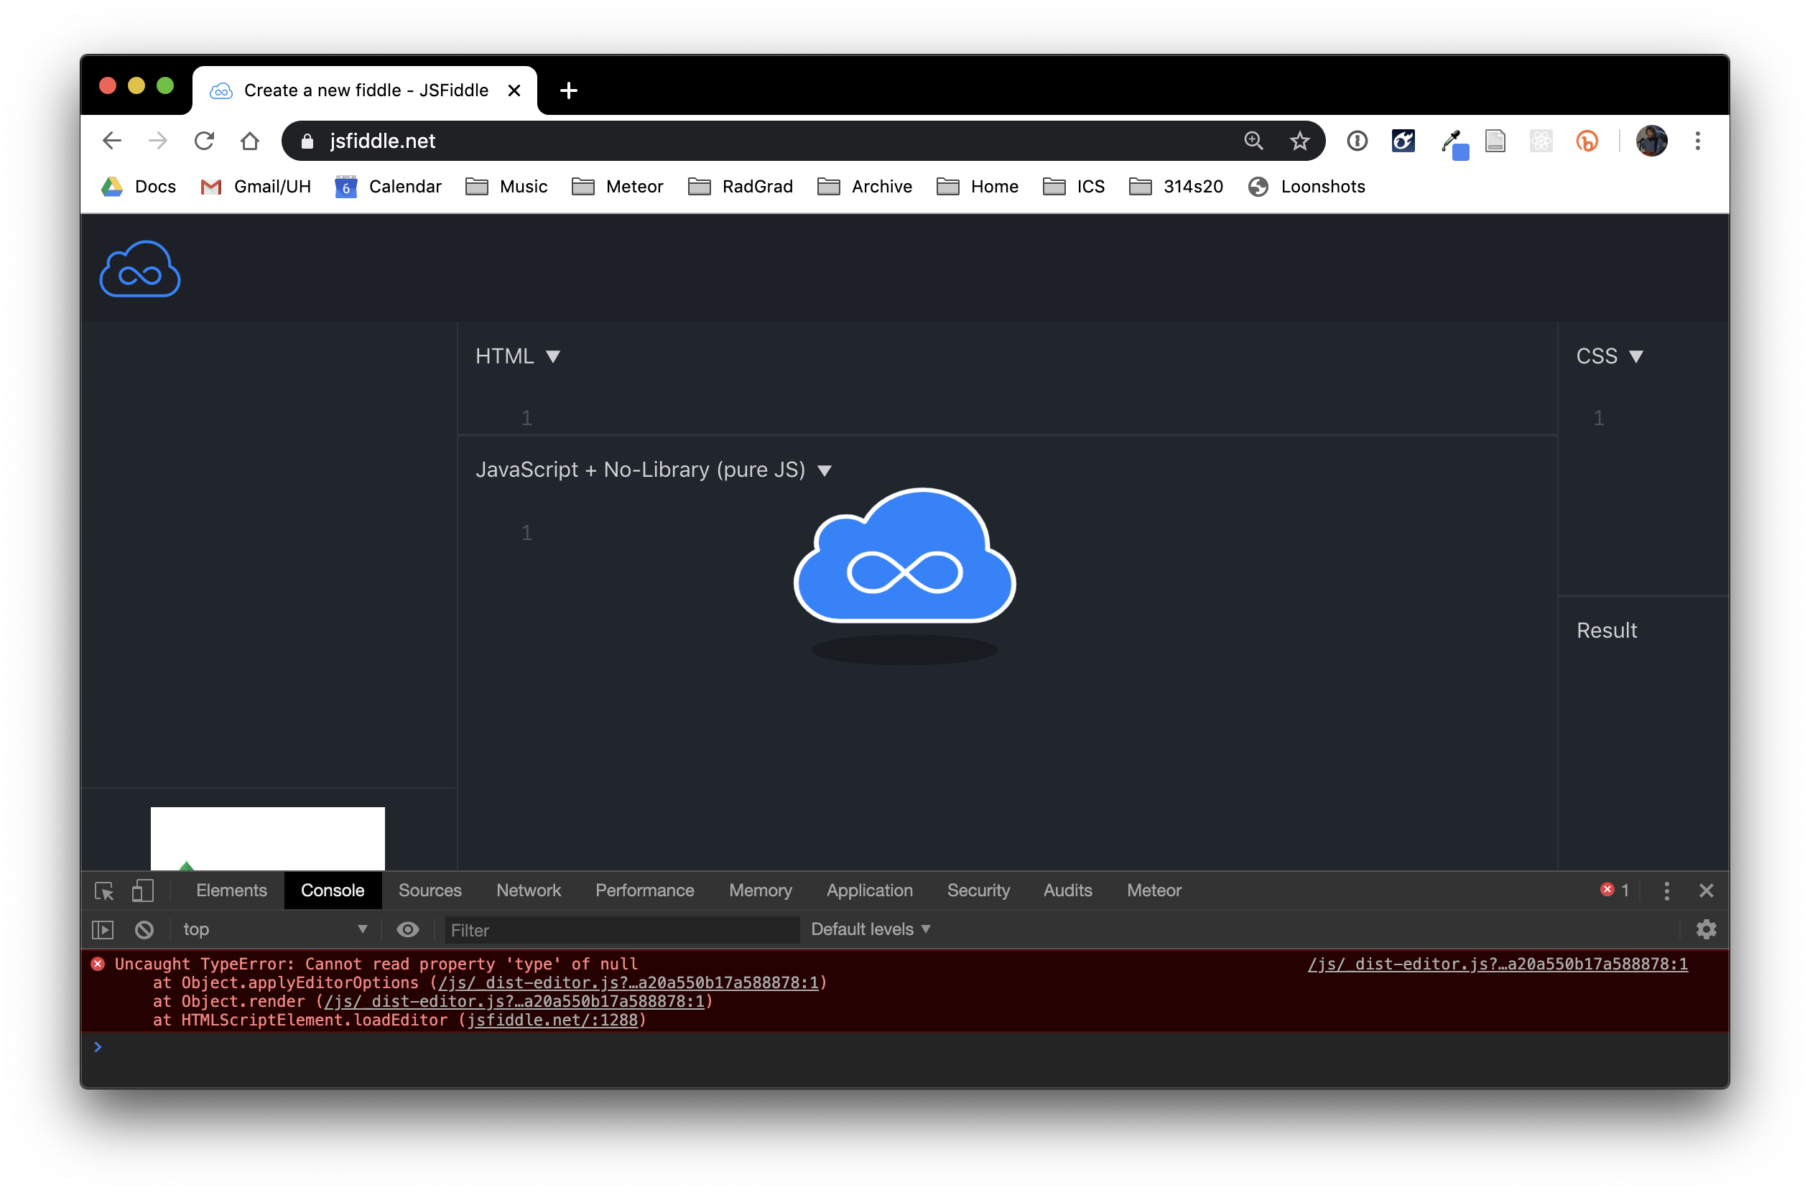Open DevTools customize three-dot menu
1810x1195 pixels.
1666,891
